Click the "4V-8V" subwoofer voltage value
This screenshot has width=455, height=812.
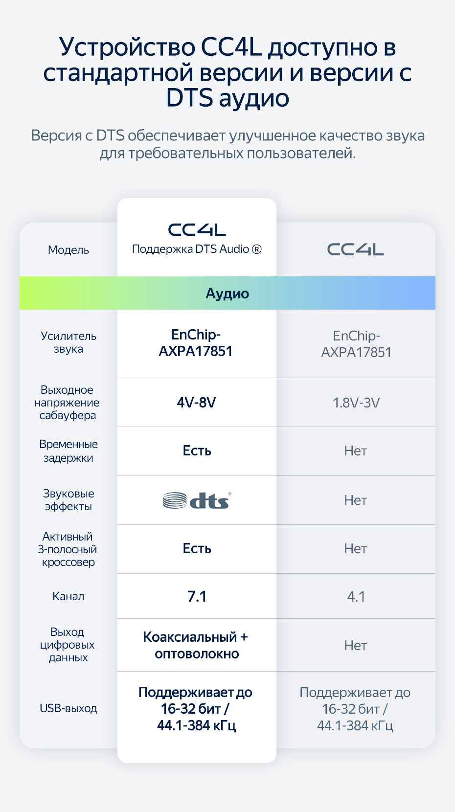coord(196,403)
